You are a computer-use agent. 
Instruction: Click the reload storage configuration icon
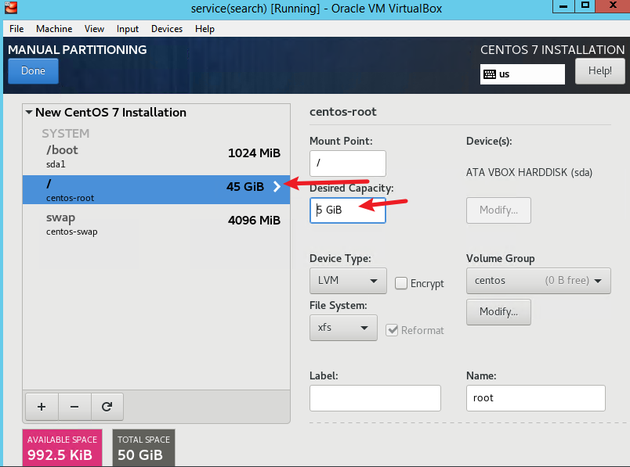(x=107, y=407)
